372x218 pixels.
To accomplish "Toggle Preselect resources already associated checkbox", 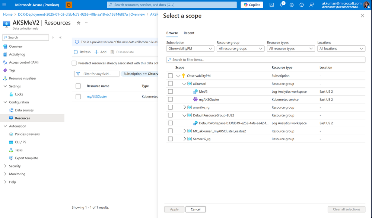I will (74, 63).
